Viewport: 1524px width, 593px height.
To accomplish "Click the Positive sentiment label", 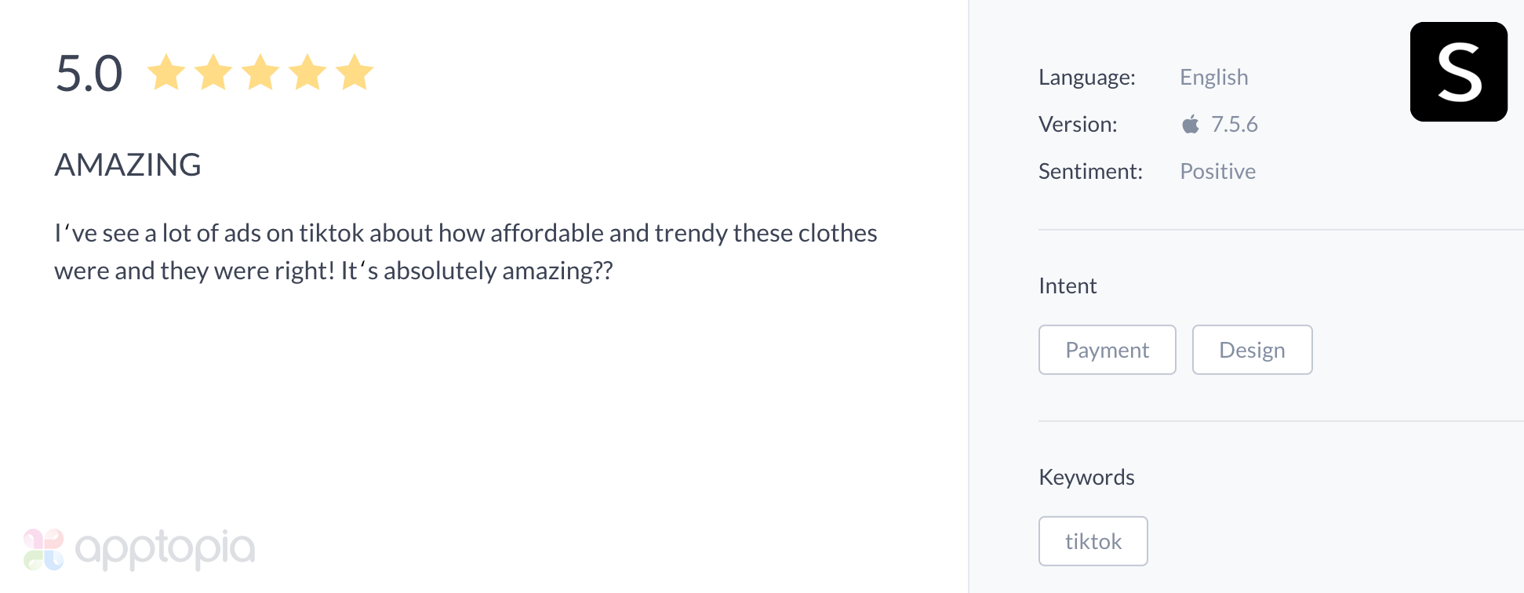I will (x=1217, y=171).
